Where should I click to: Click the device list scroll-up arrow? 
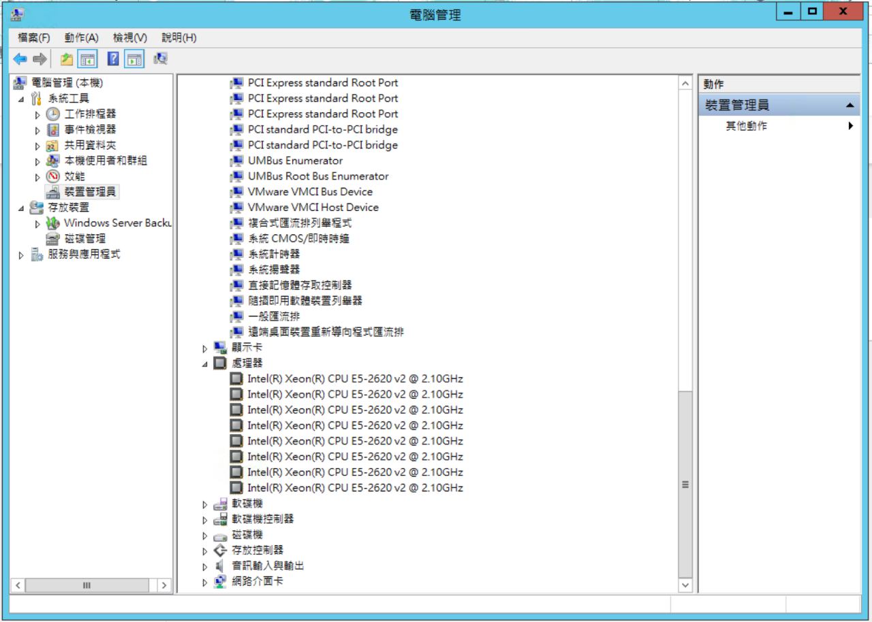coord(685,83)
